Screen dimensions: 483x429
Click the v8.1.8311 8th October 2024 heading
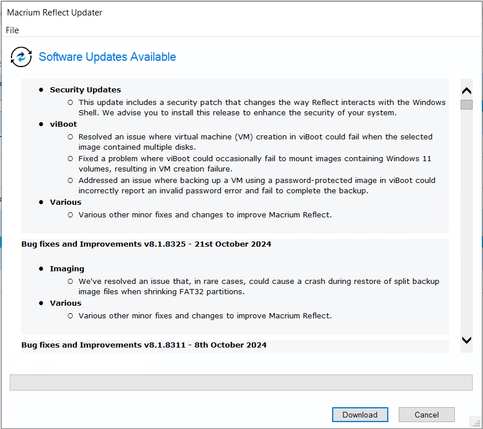click(144, 345)
